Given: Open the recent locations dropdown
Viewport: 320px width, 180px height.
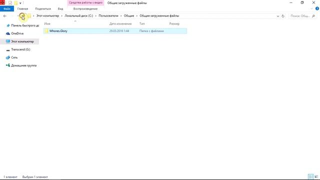Looking at the screenshot, I should [18, 16].
